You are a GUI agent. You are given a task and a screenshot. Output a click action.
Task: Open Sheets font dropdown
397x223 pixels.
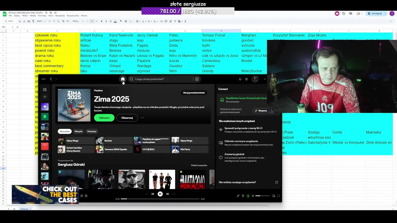click(78, 21)
